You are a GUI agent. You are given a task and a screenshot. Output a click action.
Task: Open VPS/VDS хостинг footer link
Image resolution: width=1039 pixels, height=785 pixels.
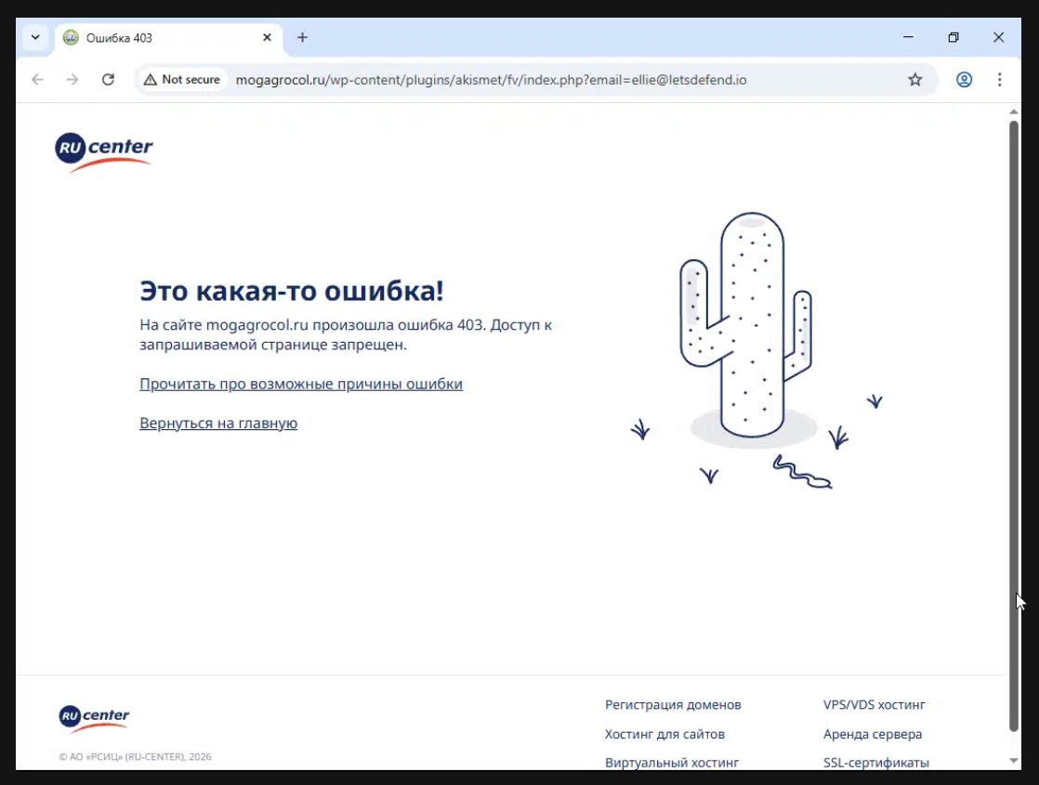tap(874, 705)
